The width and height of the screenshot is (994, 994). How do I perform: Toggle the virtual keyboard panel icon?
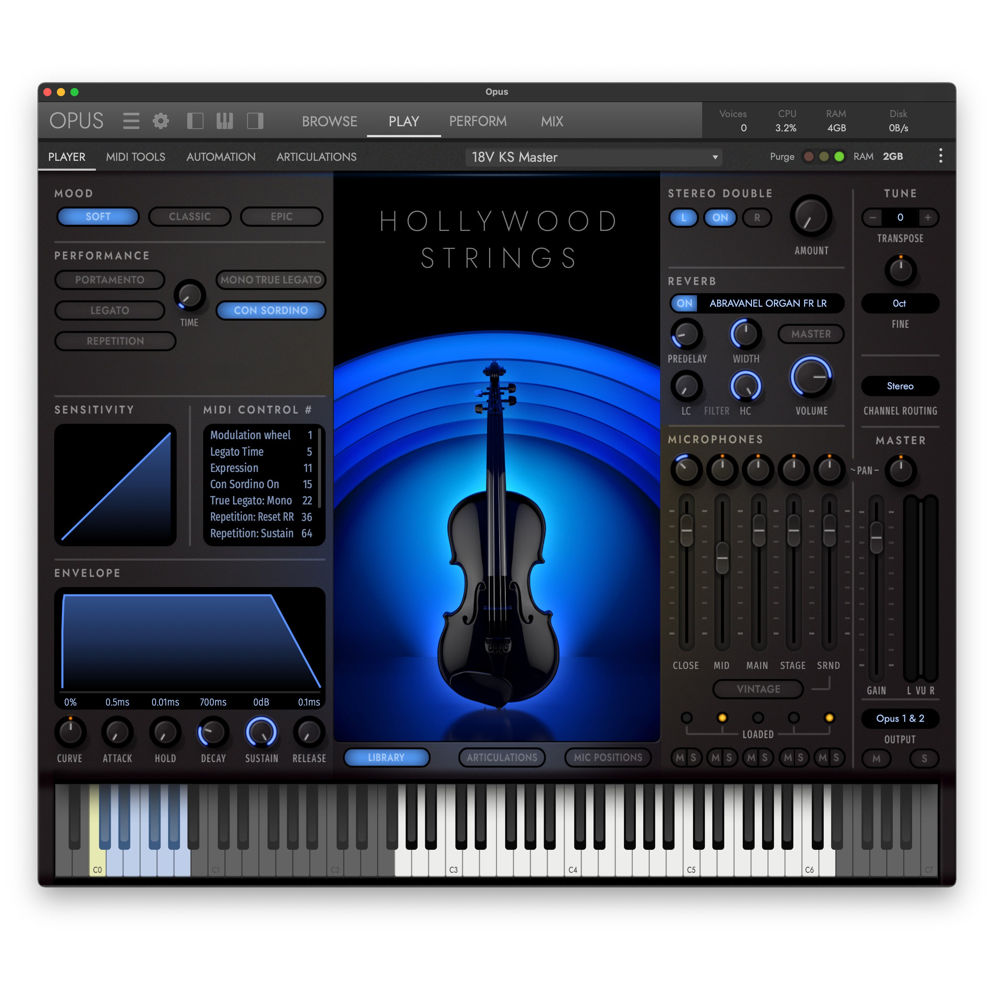click(x=225, y=121)
